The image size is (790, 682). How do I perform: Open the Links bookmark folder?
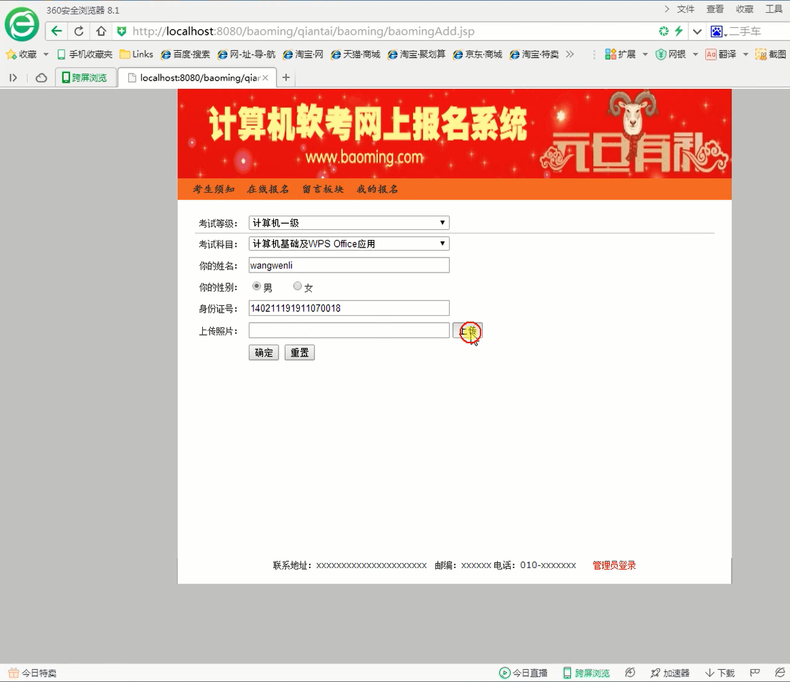coord(136,54)
